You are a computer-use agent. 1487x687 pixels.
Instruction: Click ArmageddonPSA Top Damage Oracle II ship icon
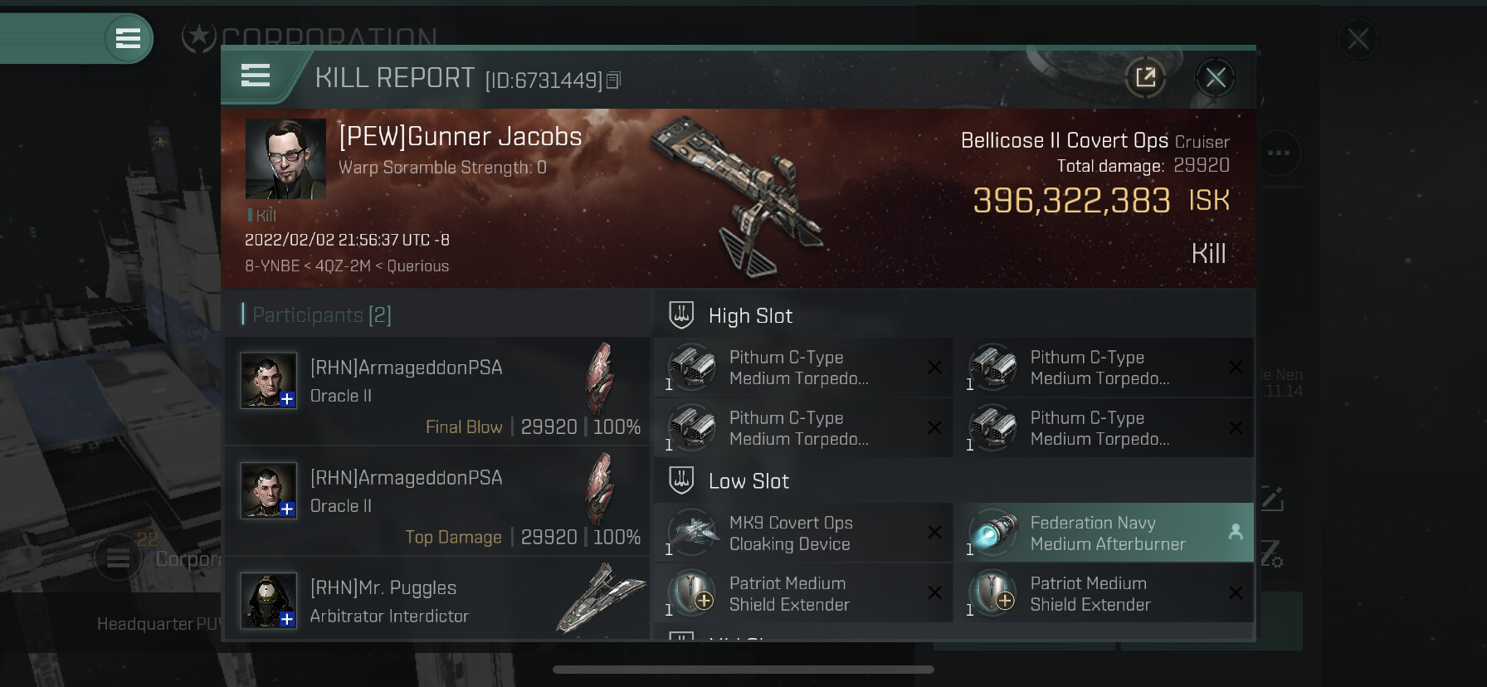[x=601, y=489]
